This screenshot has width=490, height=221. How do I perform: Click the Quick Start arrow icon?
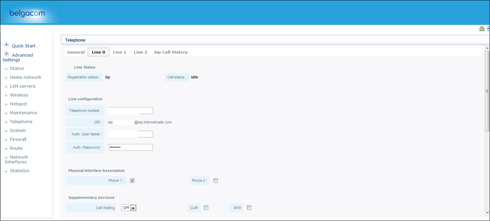pyautogui.click(x=6, y=45)
